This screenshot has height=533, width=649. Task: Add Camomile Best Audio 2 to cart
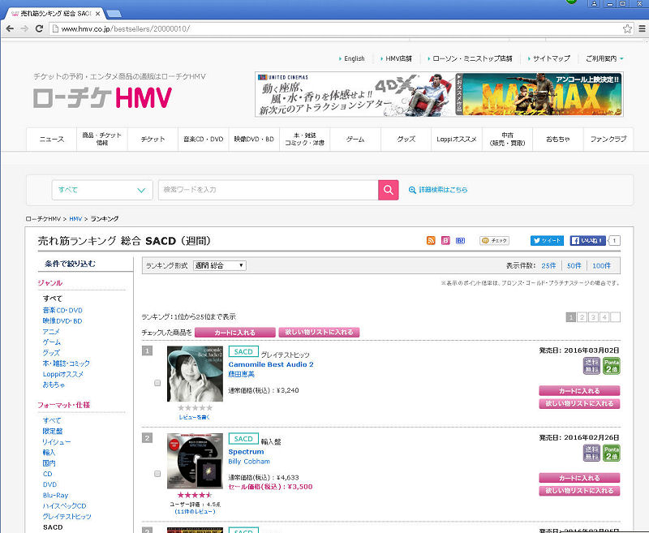579,391
